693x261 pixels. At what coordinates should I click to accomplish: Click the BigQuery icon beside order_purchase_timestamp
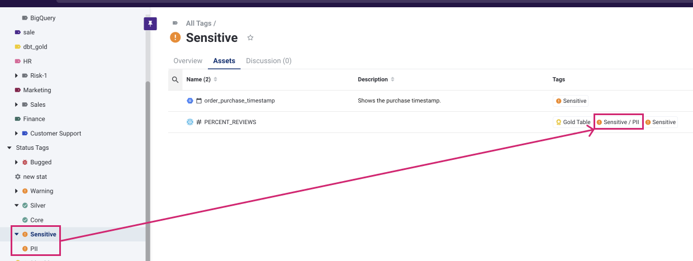pos(190,101)
